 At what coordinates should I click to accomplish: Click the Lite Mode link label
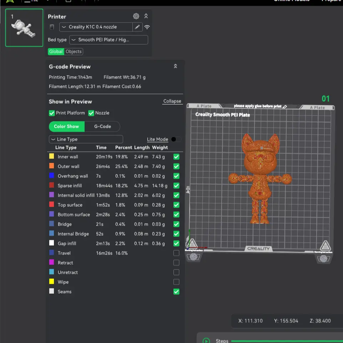[157, 139]
